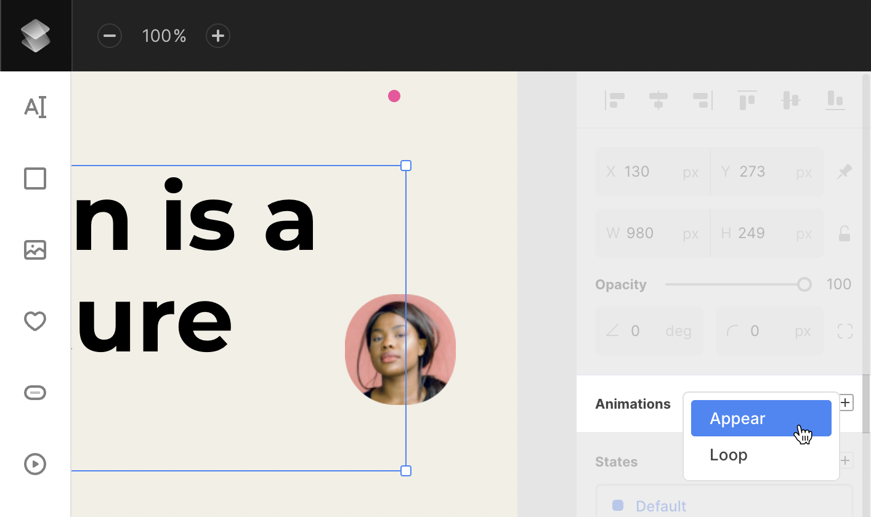Click the add animation plus button
Image resolution: width=871 pixels, height=517 pixels.
(x=846, y=403)
